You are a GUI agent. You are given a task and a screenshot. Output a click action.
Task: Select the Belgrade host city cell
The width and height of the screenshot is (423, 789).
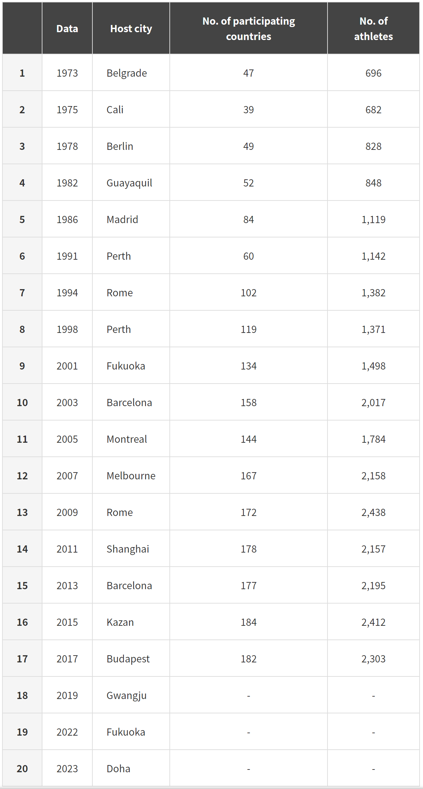[x=131, y=73]
